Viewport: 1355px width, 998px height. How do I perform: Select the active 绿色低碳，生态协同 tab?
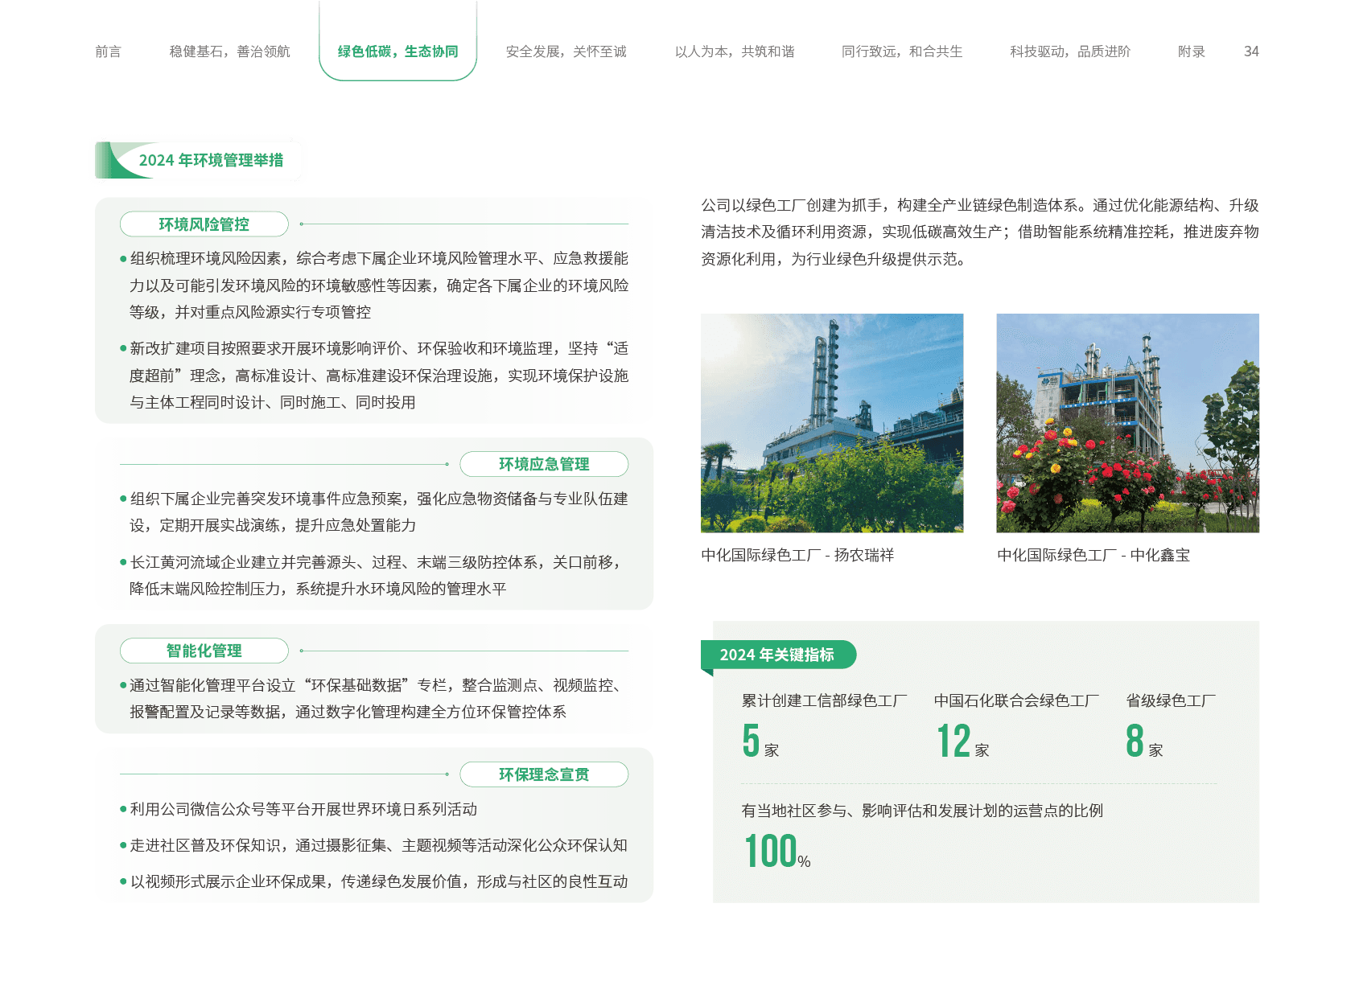397,51
